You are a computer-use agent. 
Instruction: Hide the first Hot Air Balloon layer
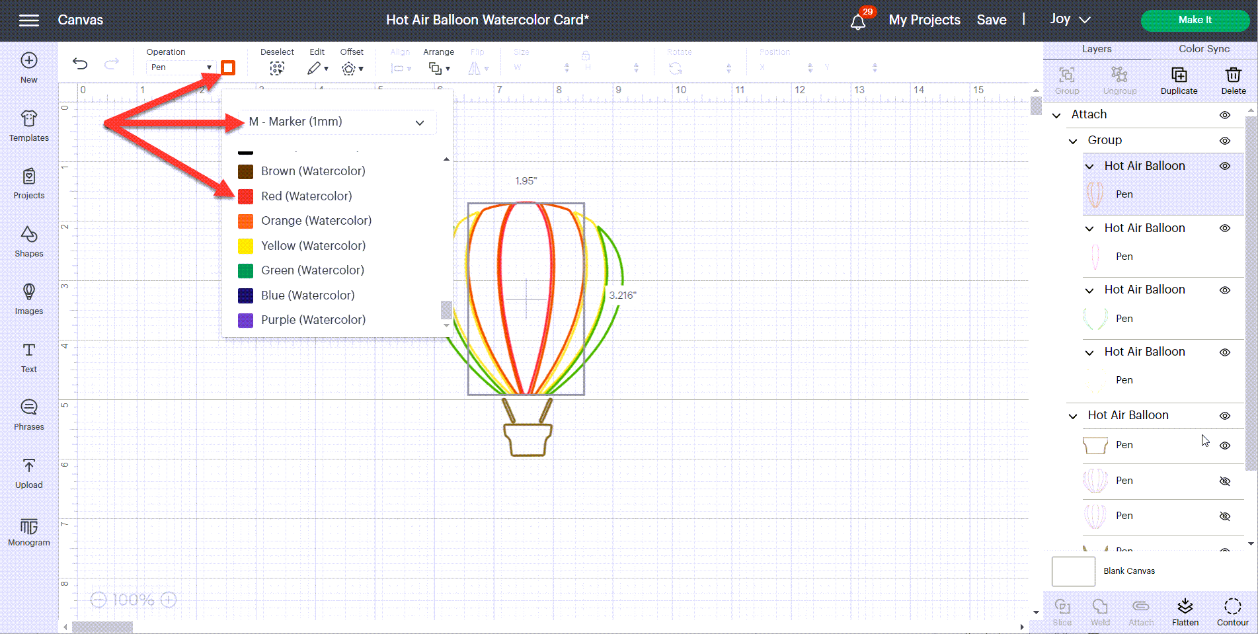(1224, 167)
